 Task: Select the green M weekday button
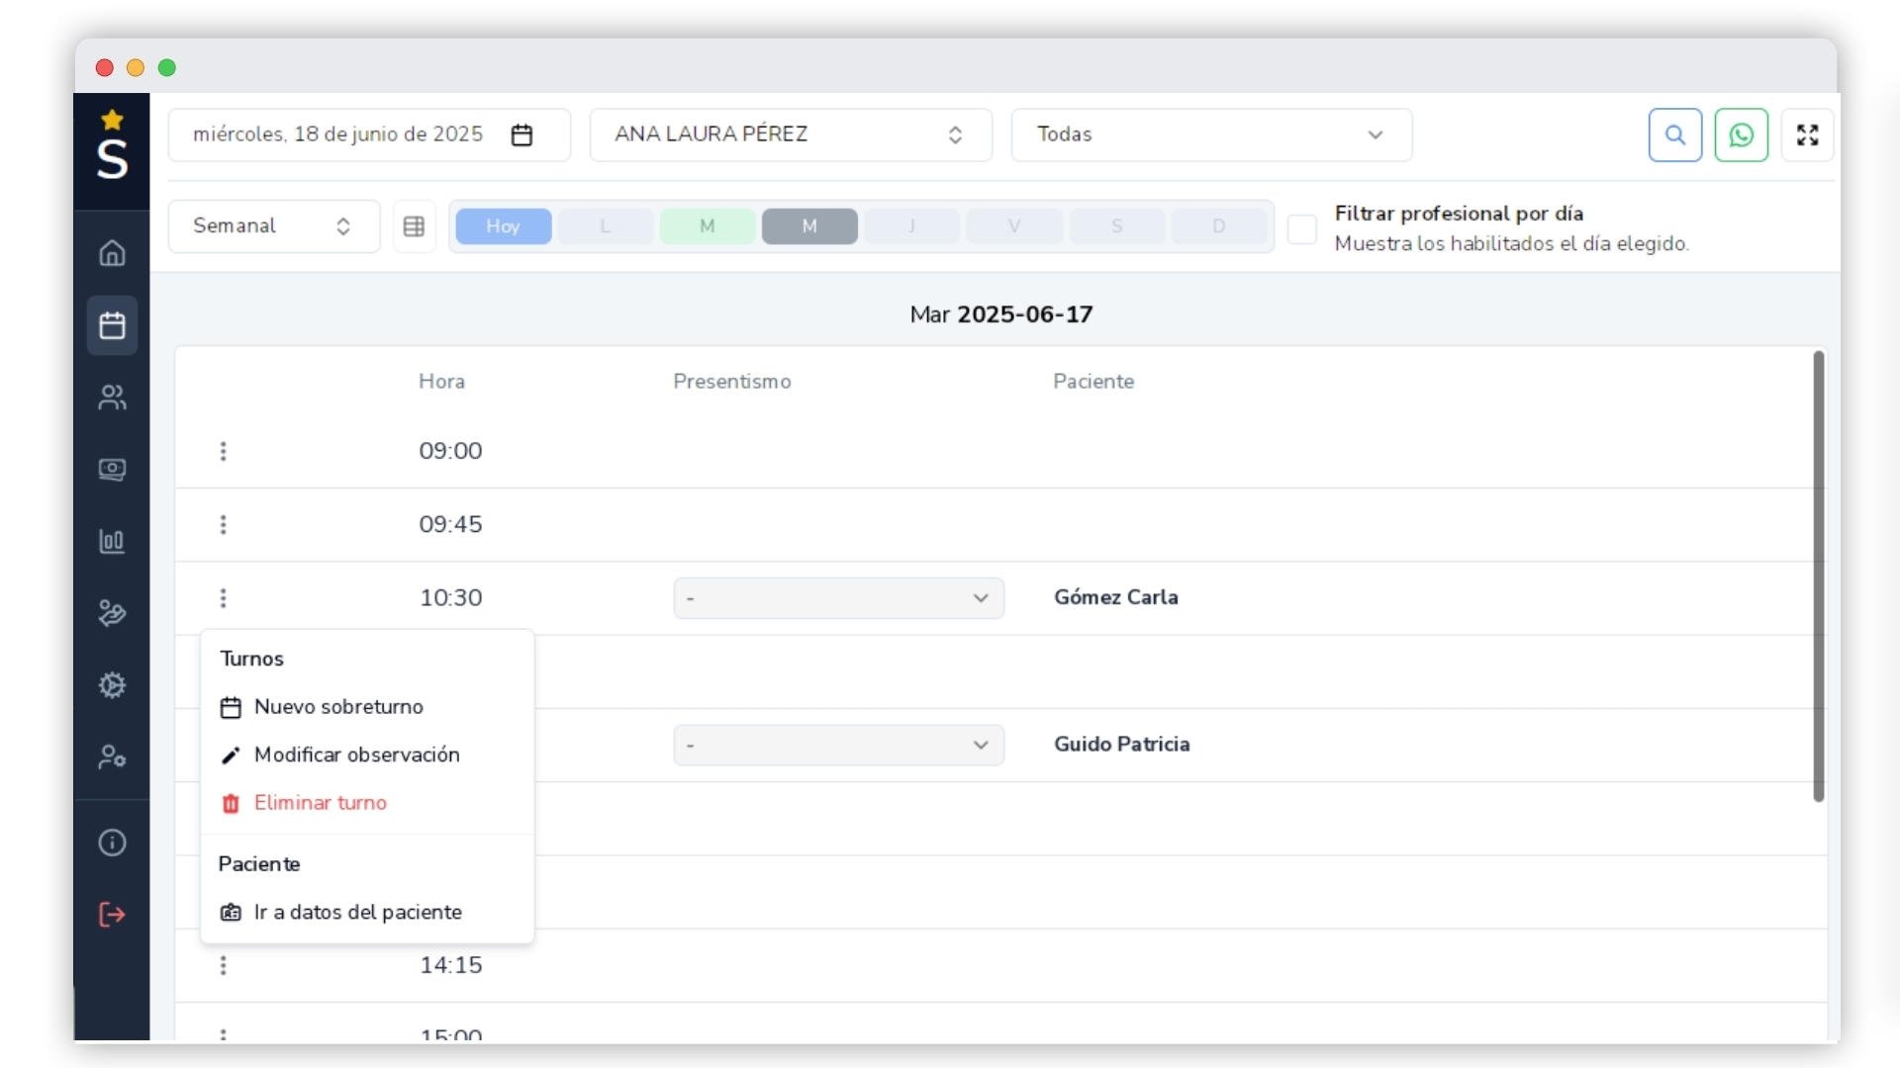(x=707, y=226)
